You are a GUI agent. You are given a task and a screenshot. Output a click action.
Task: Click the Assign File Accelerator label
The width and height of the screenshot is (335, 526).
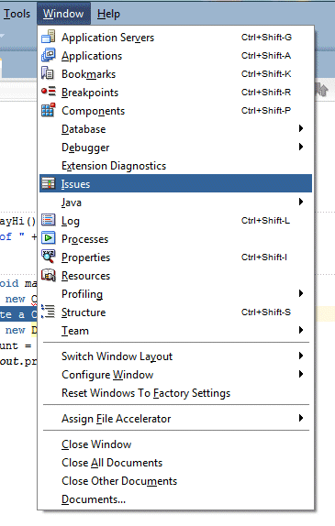117,419
